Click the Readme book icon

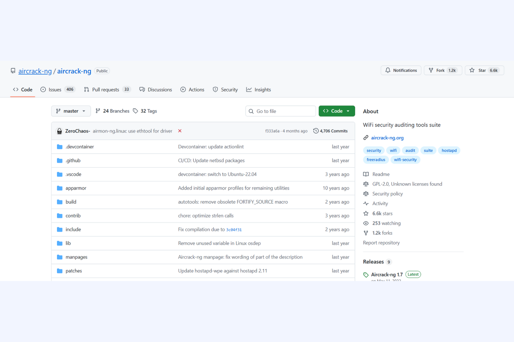366,174
